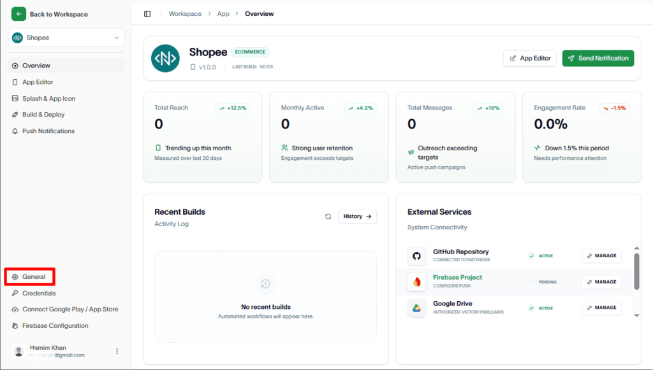The image size is (653, 370).
Task: Click the Overview gauge icon in sidebar
Action: [x=15, y=66]
